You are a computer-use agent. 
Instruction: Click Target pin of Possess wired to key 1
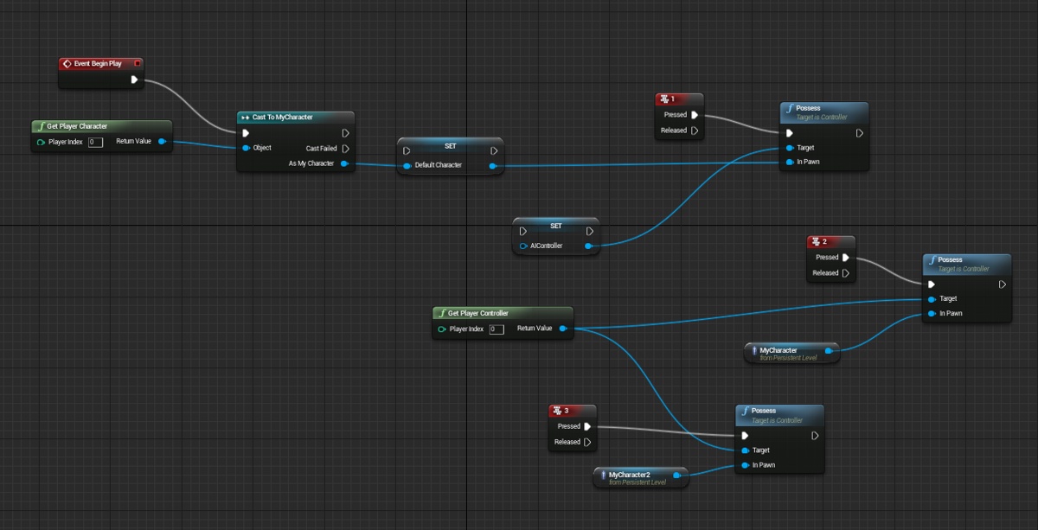pos(789,148)
